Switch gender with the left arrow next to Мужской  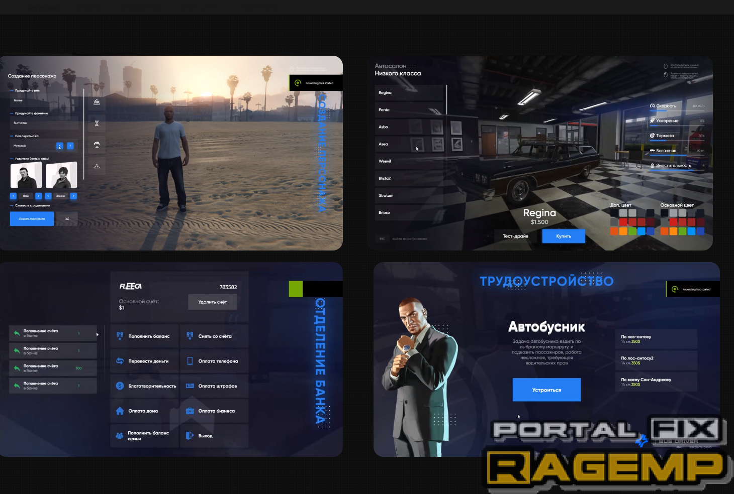click(x=59, y=146)
